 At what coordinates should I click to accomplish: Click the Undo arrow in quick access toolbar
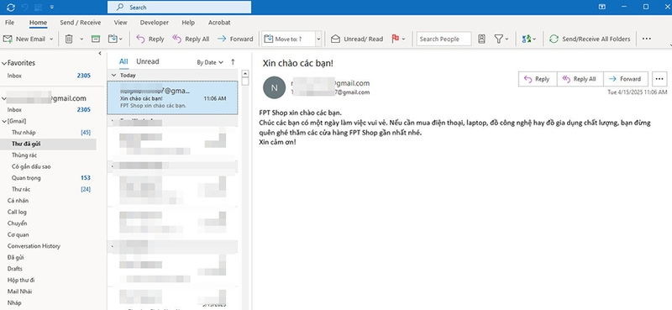click(x=24, y=7)
